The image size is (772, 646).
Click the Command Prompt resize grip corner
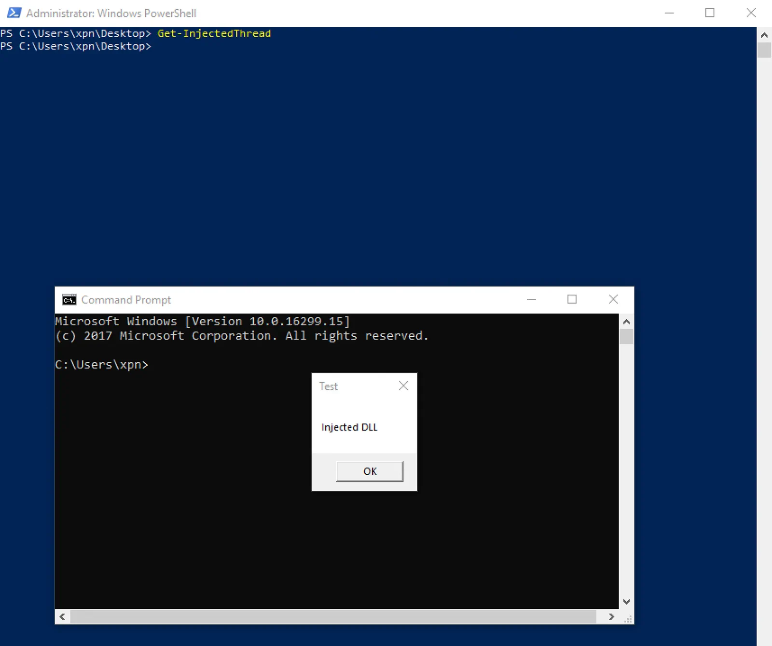[x=627, y=618]
